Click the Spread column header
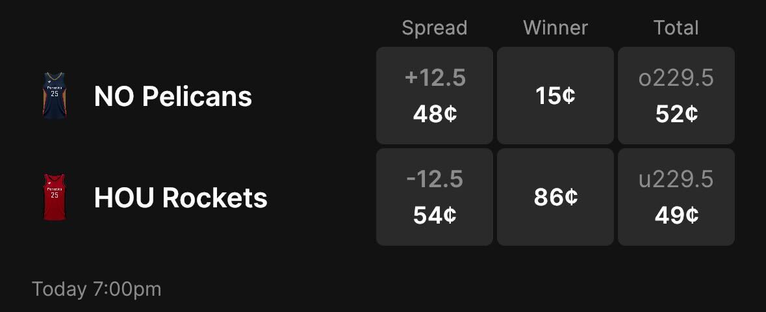 pyautogui.click(x=435, y=28)
